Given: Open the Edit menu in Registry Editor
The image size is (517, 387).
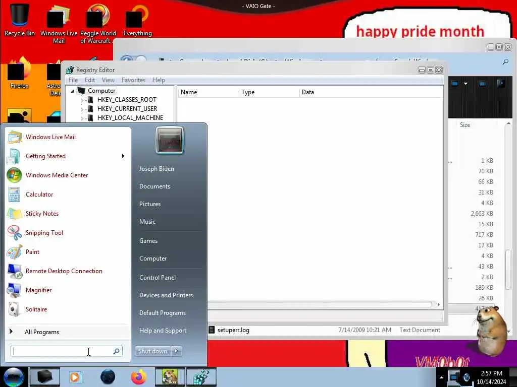Looking at the screenshot, I should 90,80.
